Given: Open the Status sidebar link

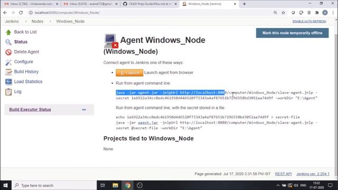Looking at the screenshot, I should tap(21, 42).
